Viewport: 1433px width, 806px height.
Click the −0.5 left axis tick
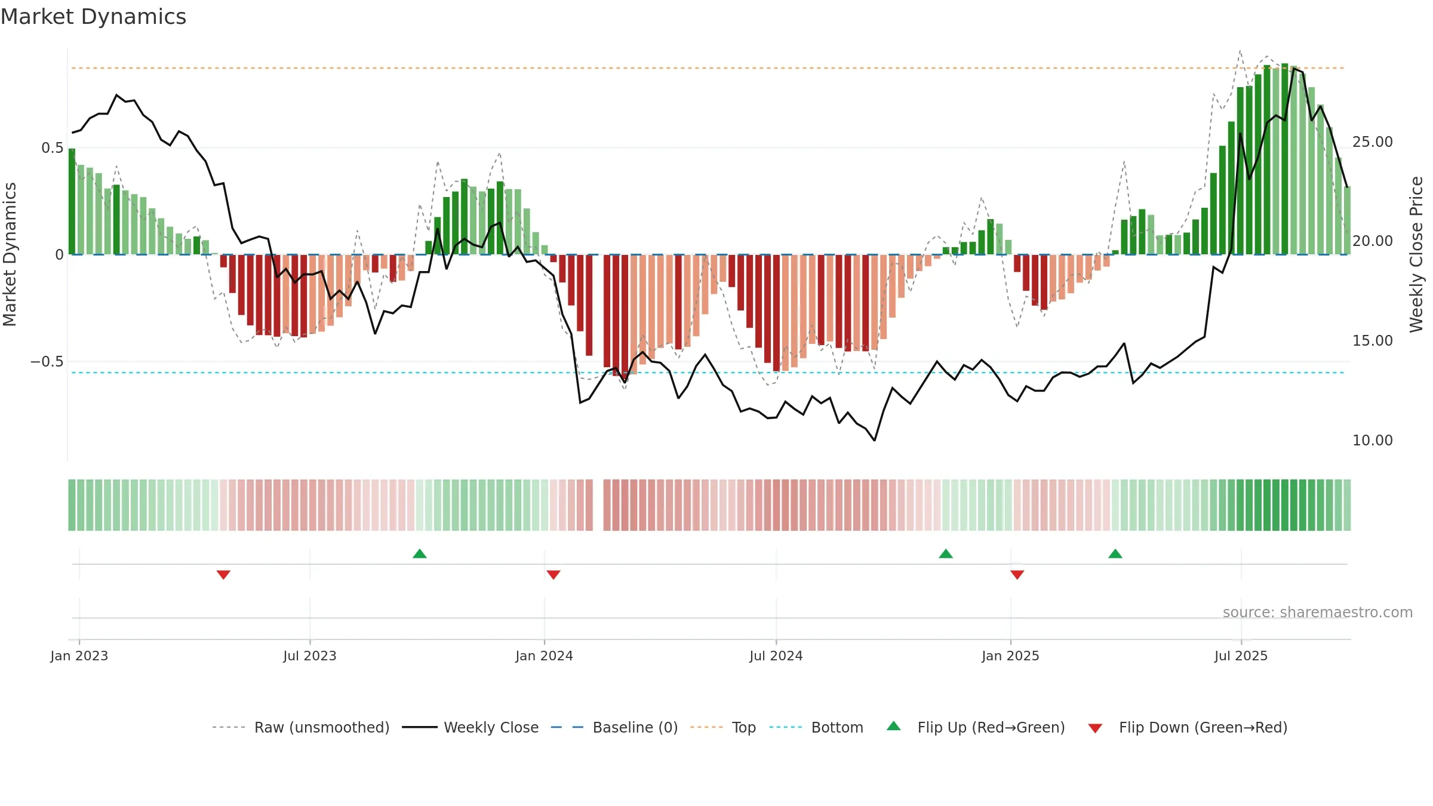[47, 362]
